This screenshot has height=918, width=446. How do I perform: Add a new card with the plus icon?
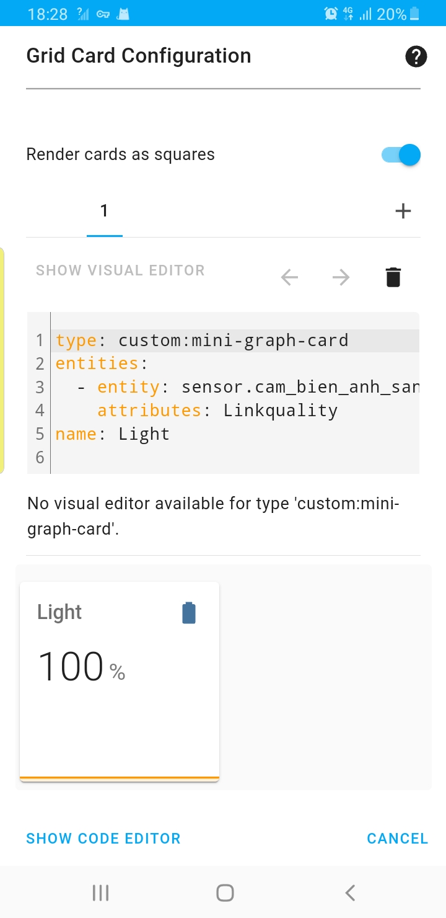tap(403, 210)
